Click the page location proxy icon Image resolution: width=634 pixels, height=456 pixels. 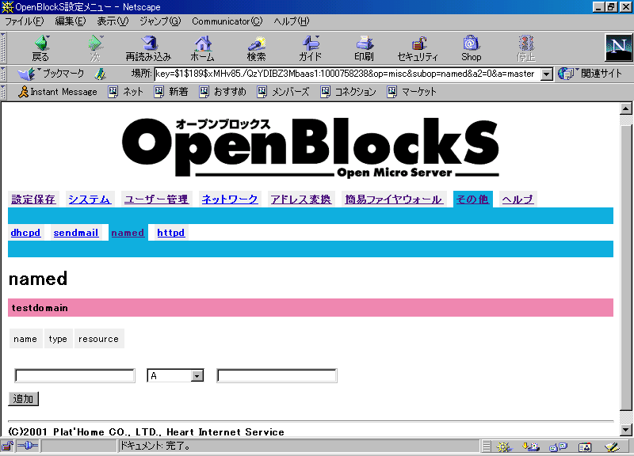(x=100, y=74)
